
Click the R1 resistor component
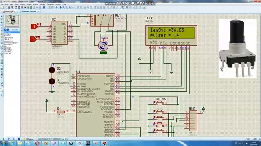click(61, 112)
